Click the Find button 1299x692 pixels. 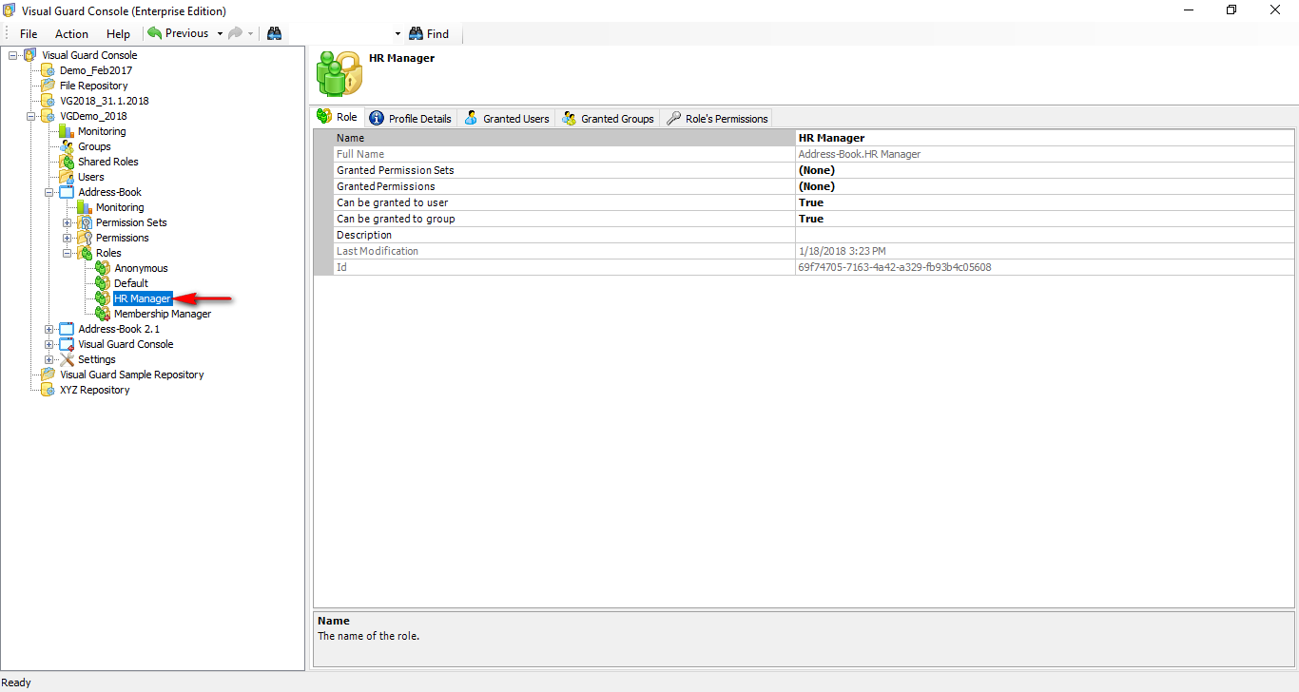pyautogui.click(x=429, y=33)
